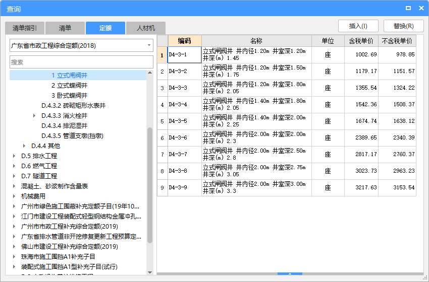This screenshot has width=429, height=282.
Task: Select tree item 3 卧式蝶阀井
Action: pos(69,96)
